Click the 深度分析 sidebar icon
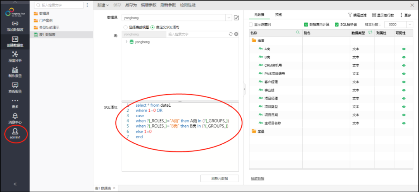419x192 pixels. pyautogui.click(x=15, y=57)
